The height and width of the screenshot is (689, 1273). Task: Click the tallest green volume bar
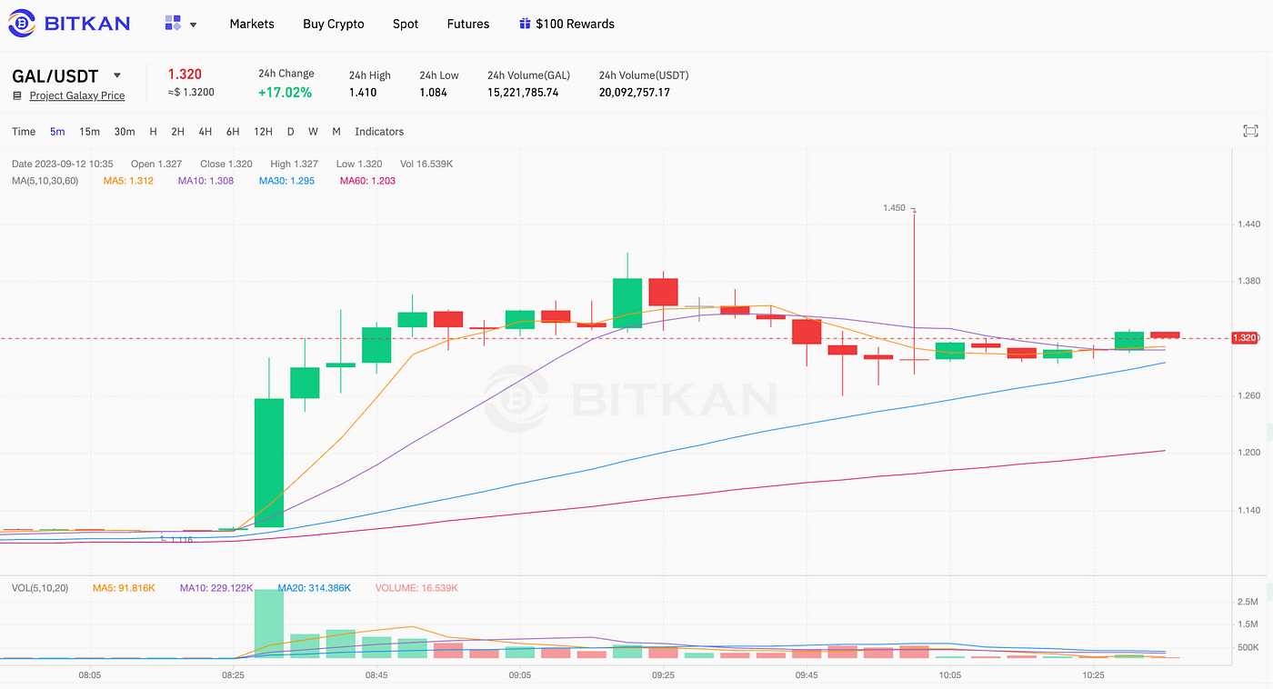268,624
